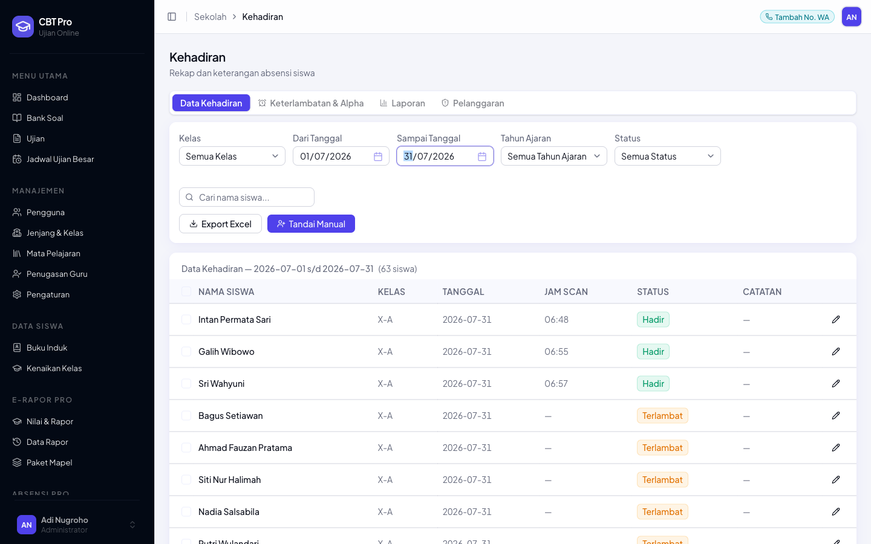Screen dimensions: 871x544
Task: Check the box for Sri Wahyuni
Action: 186,383
